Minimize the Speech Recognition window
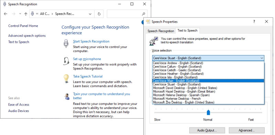 click(x=120, y=4)
